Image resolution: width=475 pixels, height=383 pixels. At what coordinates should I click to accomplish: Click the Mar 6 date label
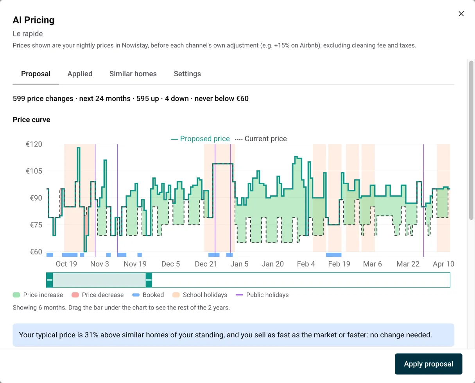point(373,264)
